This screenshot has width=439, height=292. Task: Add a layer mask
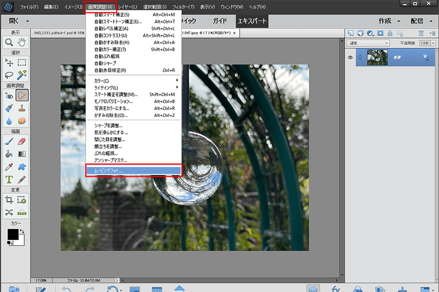pyautogui.click(x=380, y=33)
